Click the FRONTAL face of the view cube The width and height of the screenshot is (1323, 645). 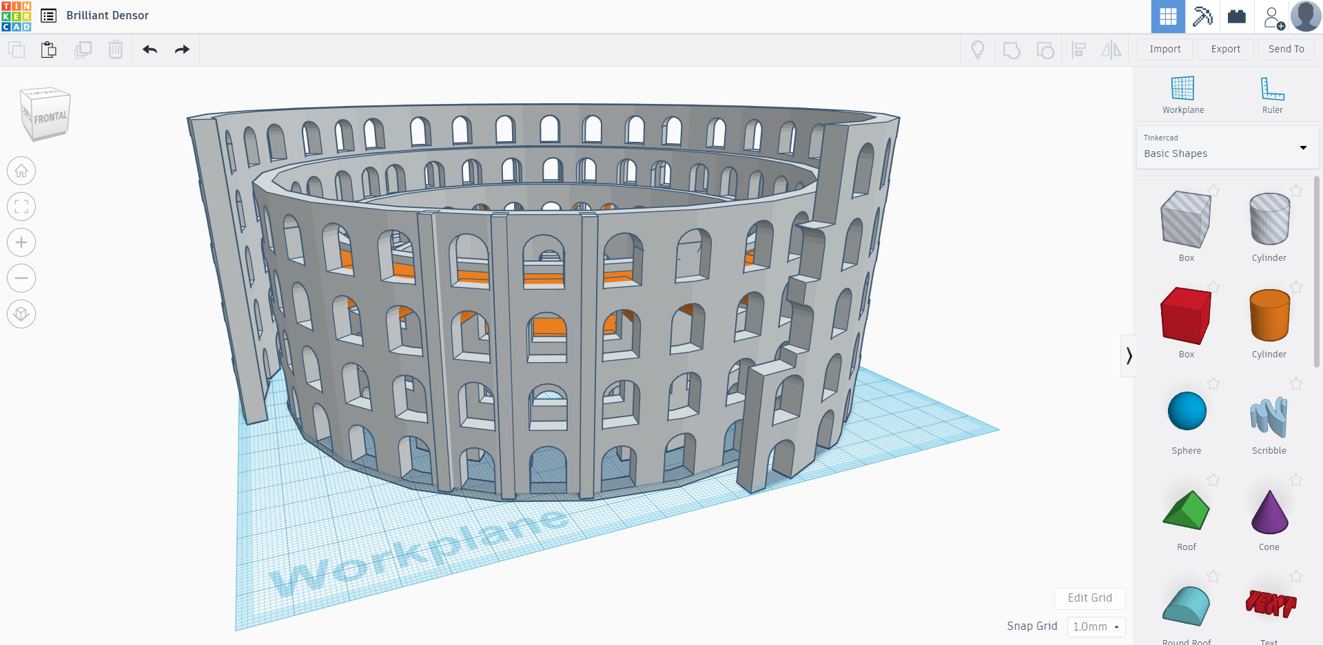pos(51,118)
